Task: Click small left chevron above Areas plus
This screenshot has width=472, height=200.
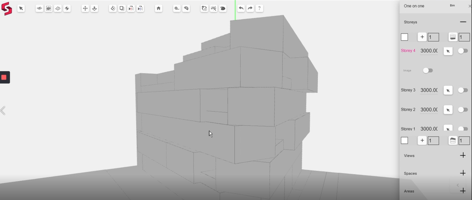Action: [458, 185]
